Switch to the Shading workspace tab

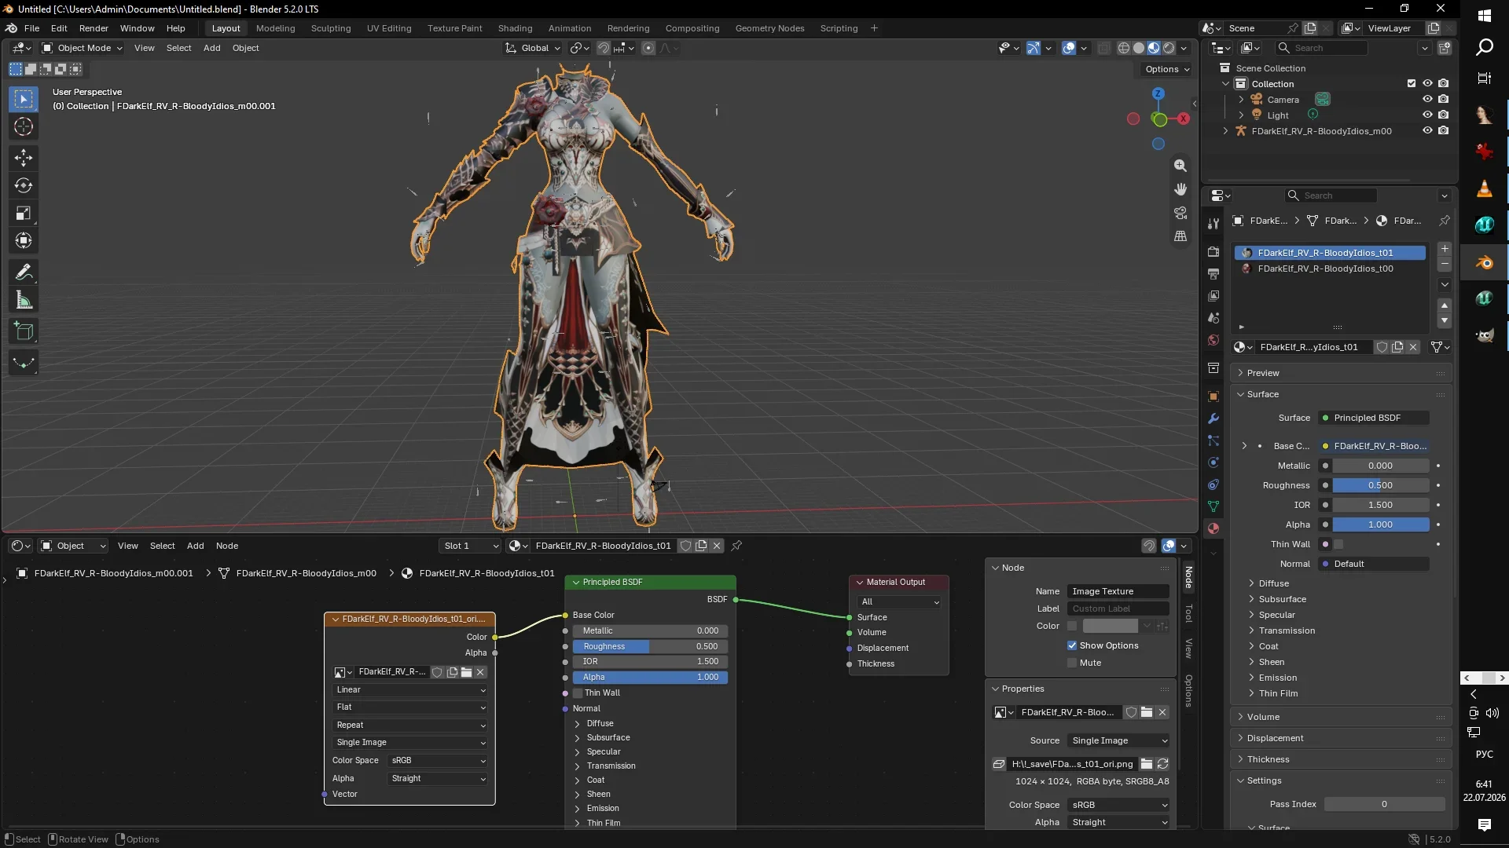pyautogui.click(x=515, y=28)
